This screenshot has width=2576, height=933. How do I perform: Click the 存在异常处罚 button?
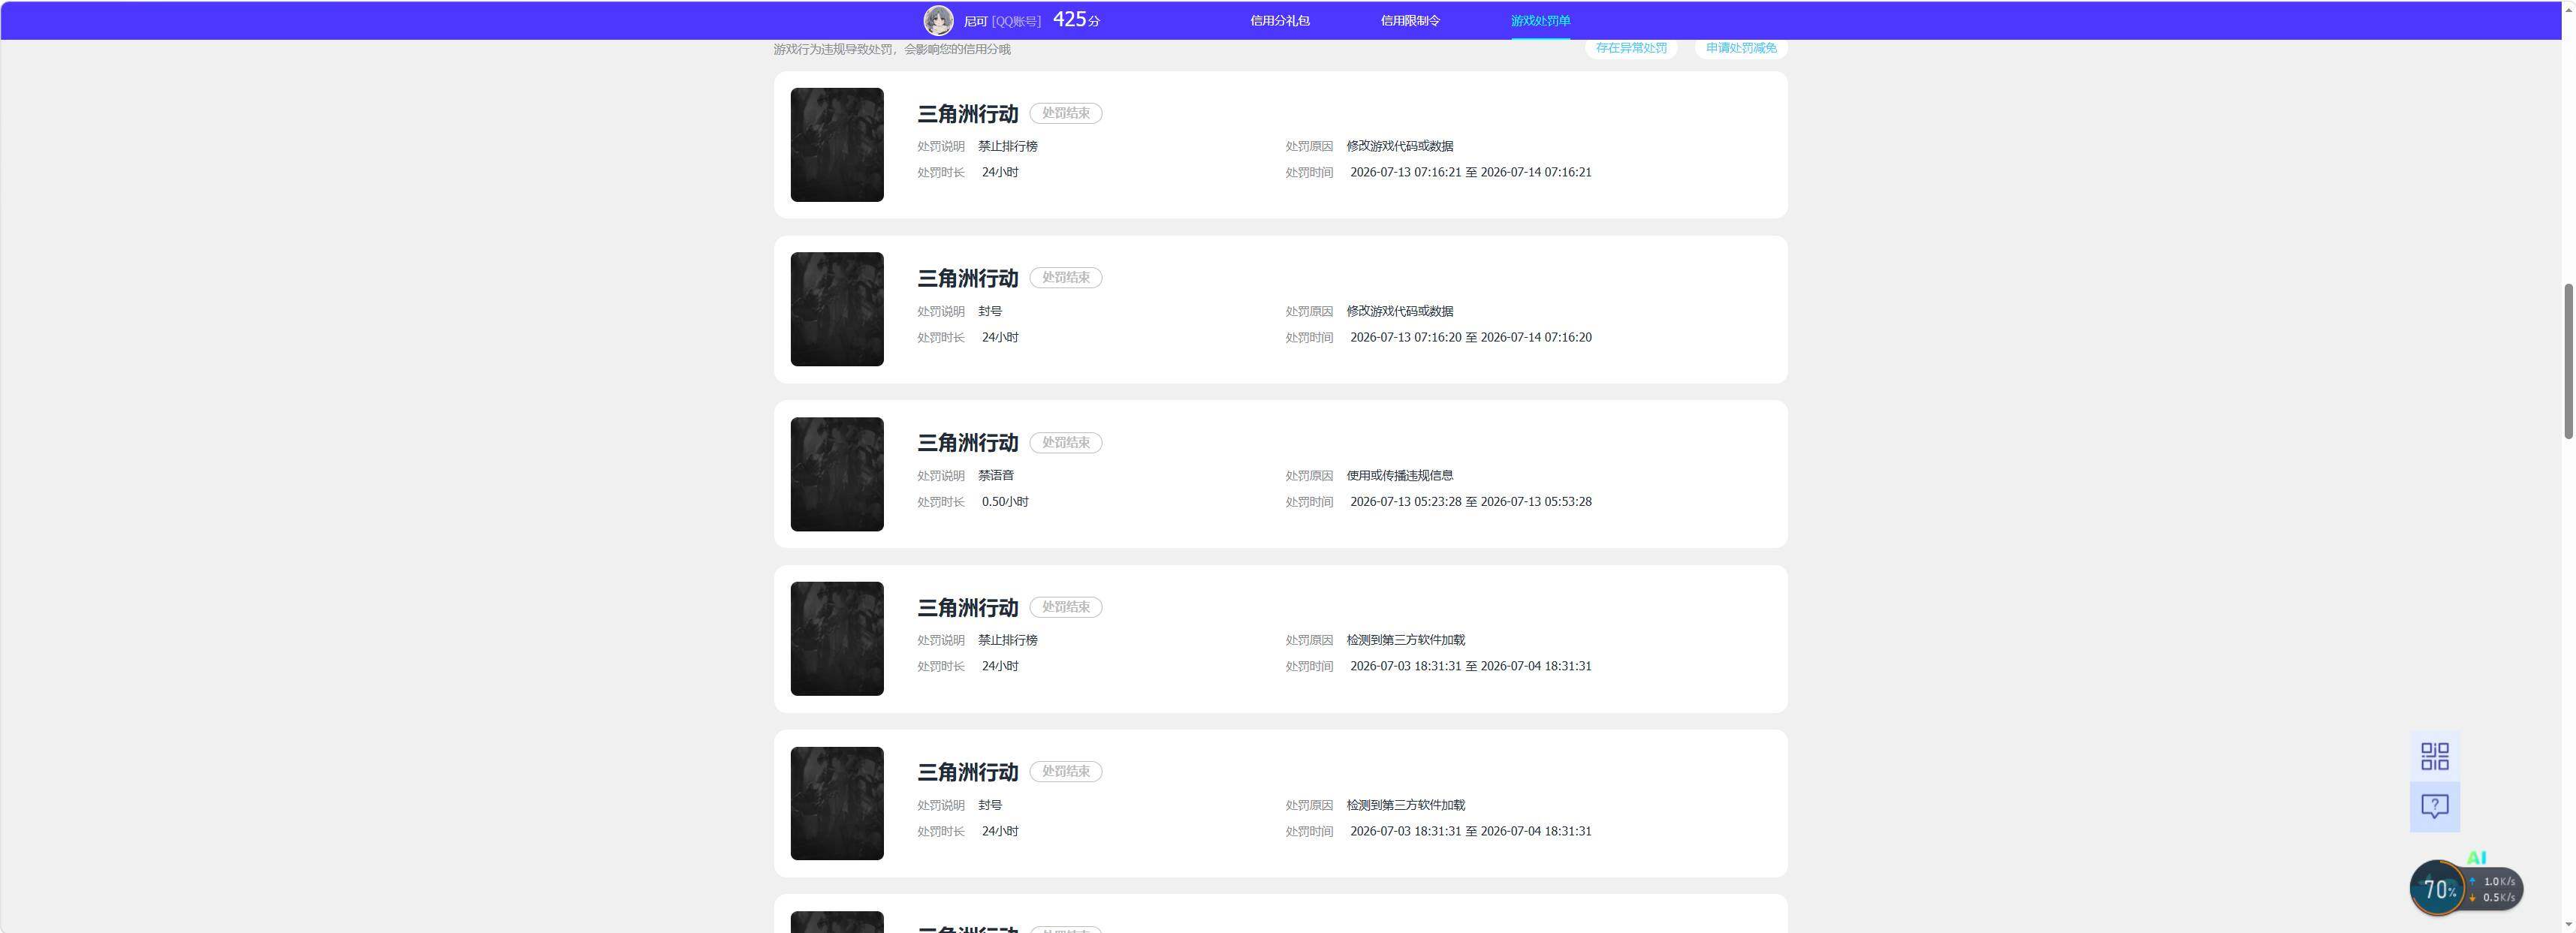click(1631, 48)
